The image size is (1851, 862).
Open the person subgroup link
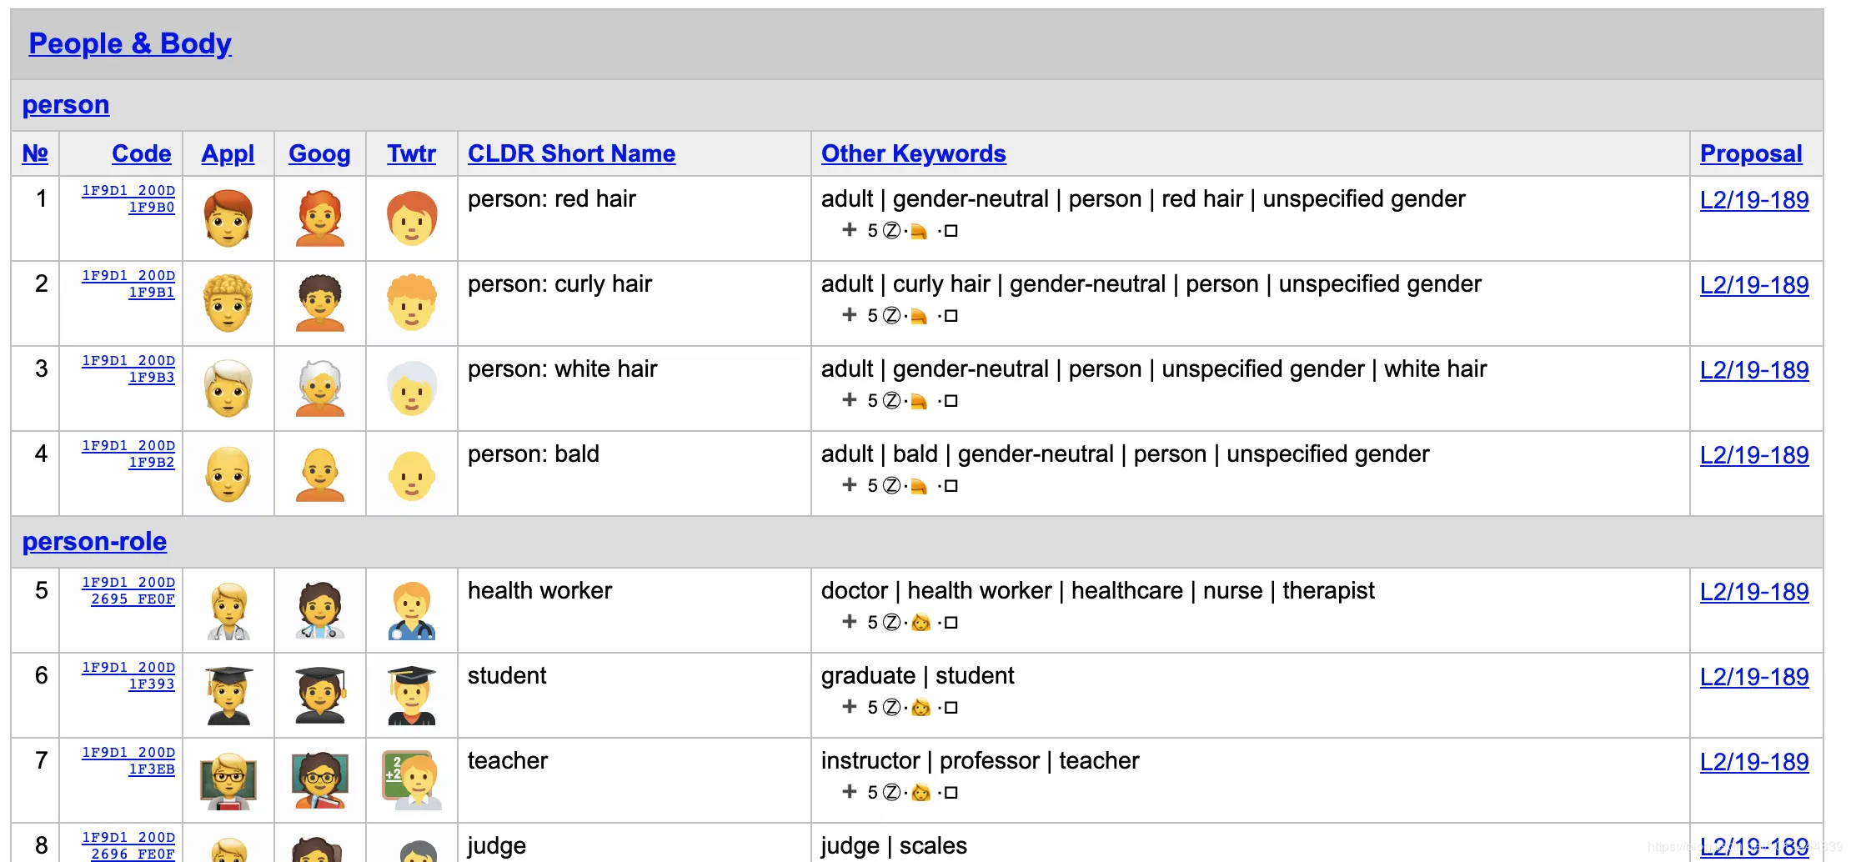tap(66, 105)
